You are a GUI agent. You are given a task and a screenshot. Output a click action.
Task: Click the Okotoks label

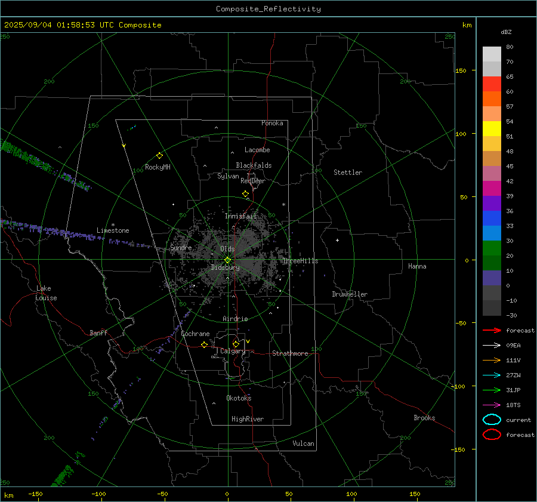(x=239, y=398)
